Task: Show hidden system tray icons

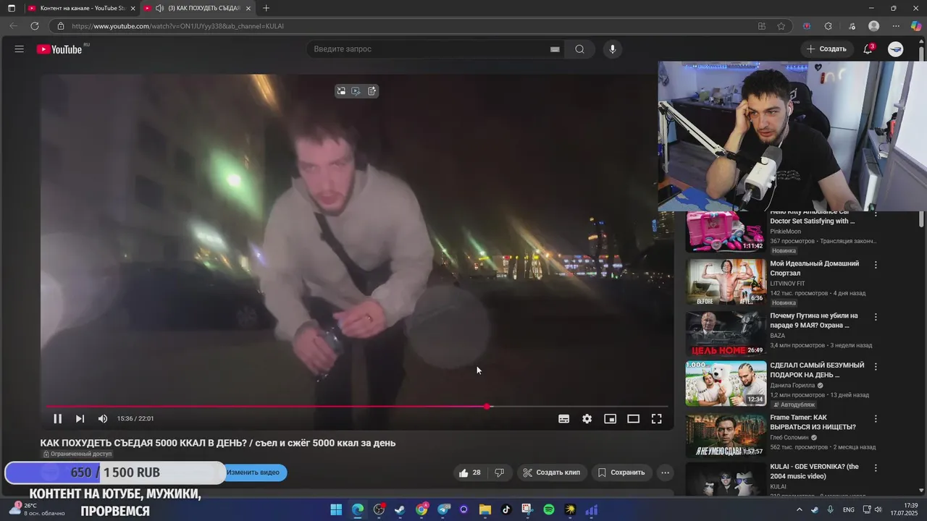Action: (800, 509)
